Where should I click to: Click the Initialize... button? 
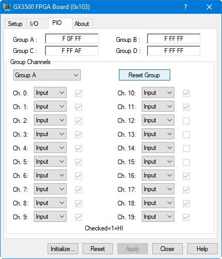(63, 249)
